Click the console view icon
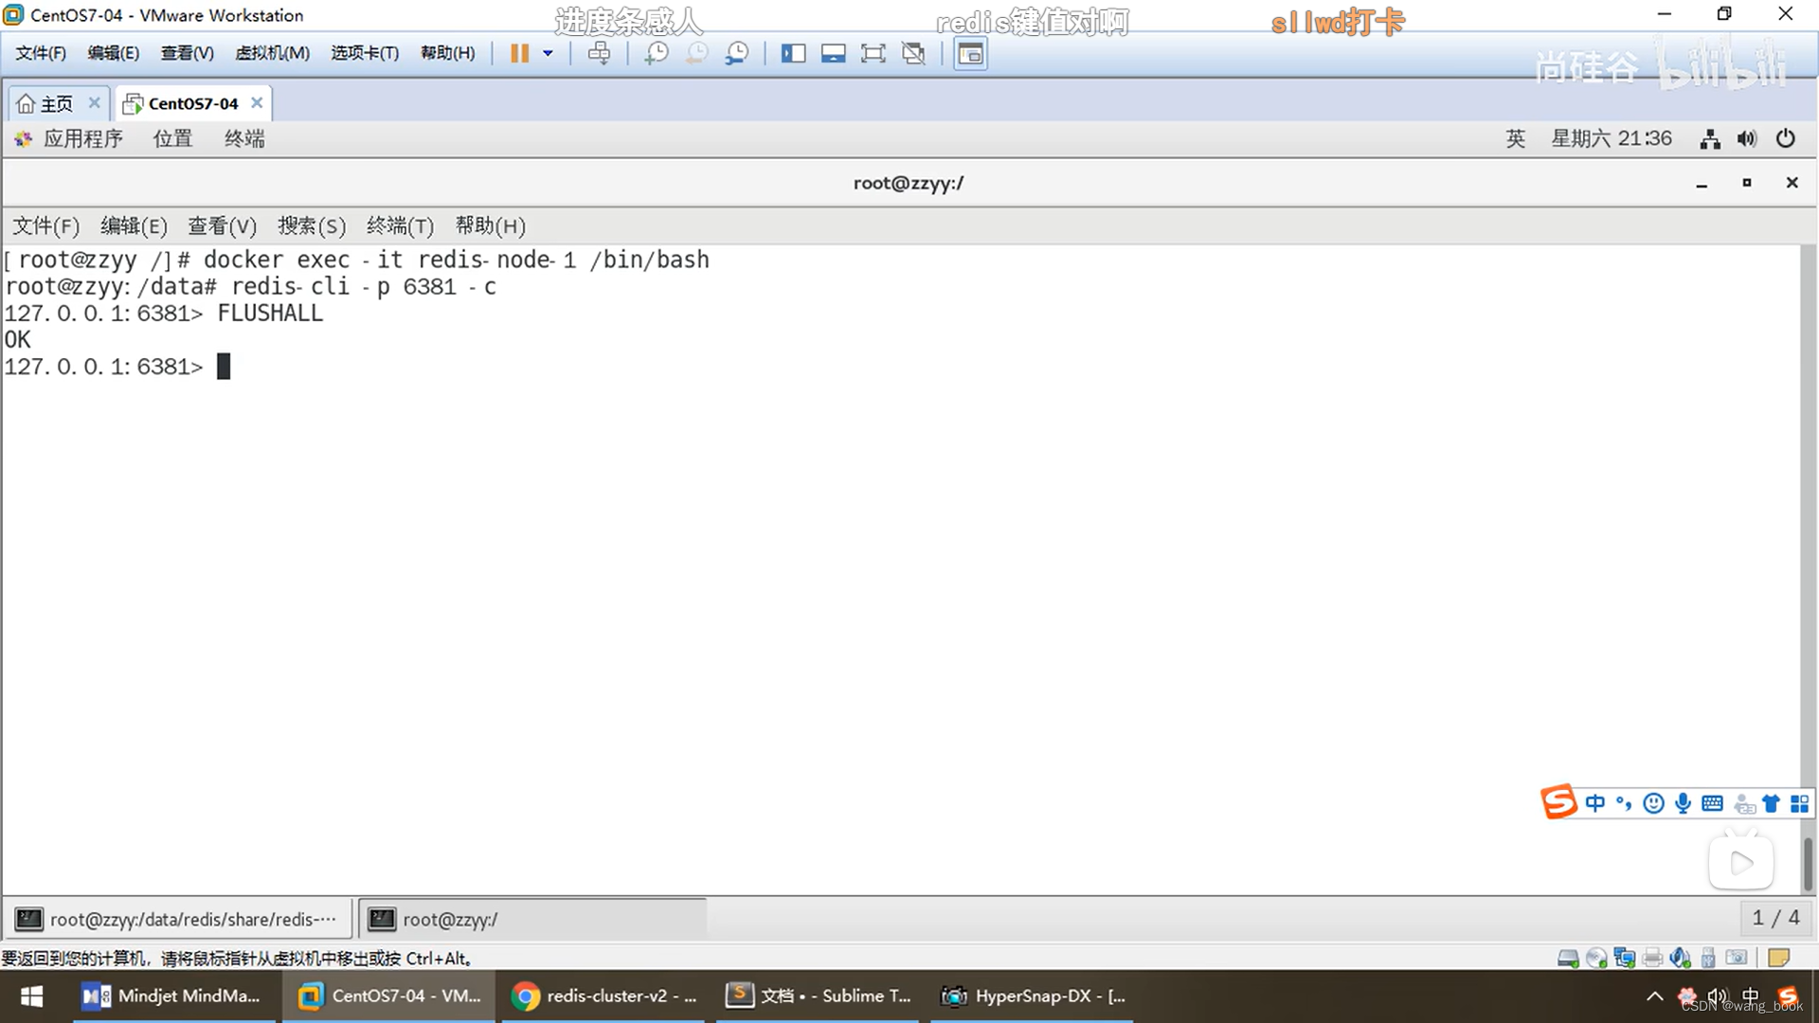 pyautogui.click(x=970, y=53)
